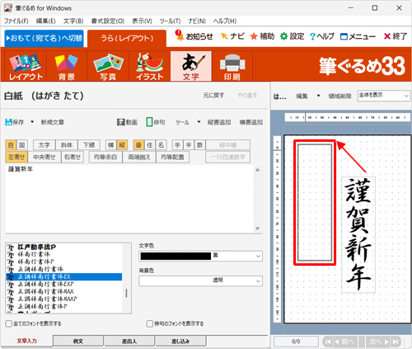412x349 pixels.
Task: Enable 全てのフォントを表示する checkbox
Action: point(9,323)
